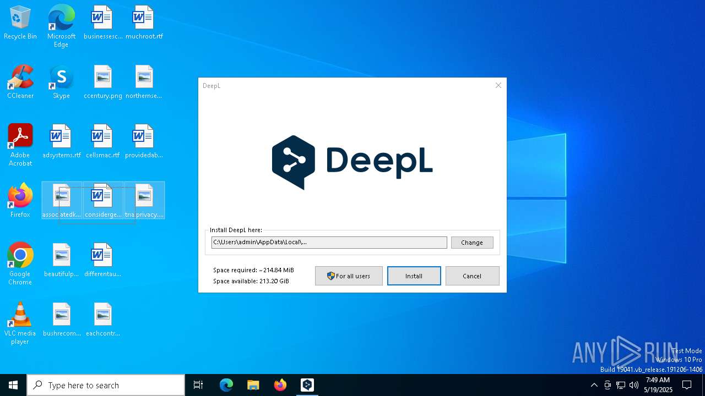Open the notification center

tap(687, 385)
